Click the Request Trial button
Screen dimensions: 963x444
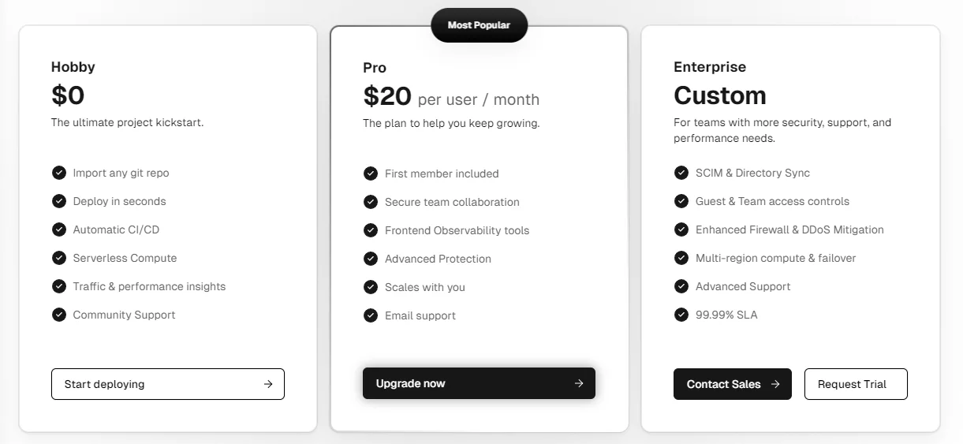856,384
